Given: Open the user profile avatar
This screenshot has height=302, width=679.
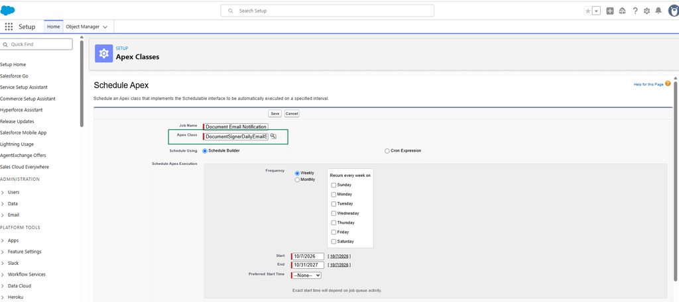Looking at the screenshot, I should click(x=673, y=11).
